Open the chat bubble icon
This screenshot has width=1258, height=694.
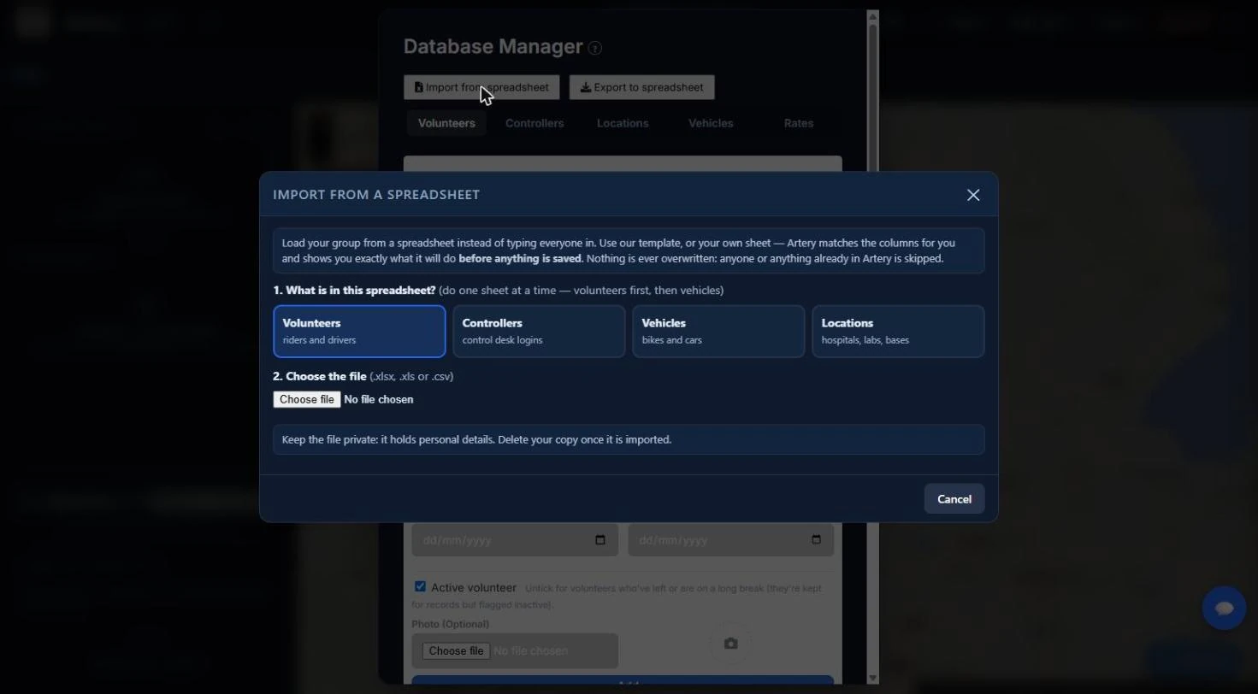coord(1224,608)
